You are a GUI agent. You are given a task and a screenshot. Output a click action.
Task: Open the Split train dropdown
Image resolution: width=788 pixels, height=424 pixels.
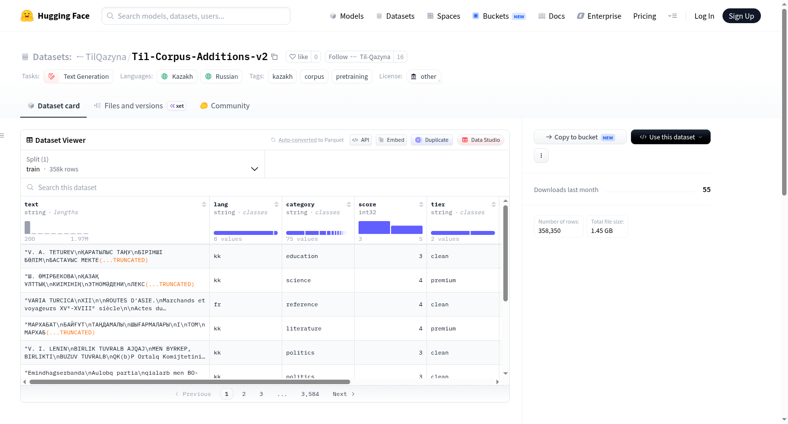pyautogui.click(x=142, y=164)
